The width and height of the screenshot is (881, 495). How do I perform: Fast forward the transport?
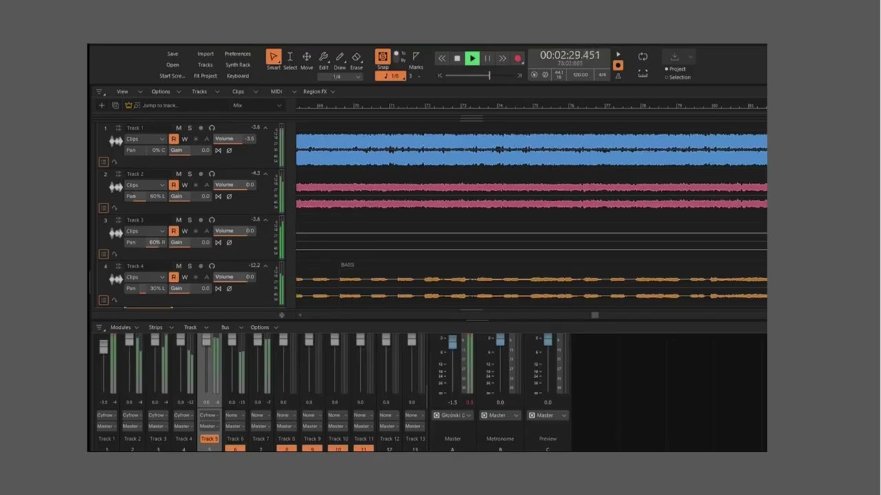pyautogui.click(x=502, y=58)
